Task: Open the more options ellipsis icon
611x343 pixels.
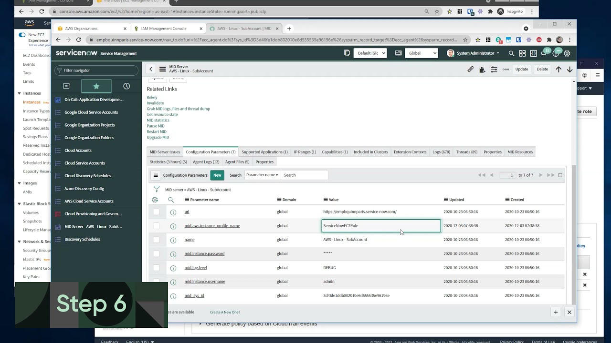Action: coord(506,69)
